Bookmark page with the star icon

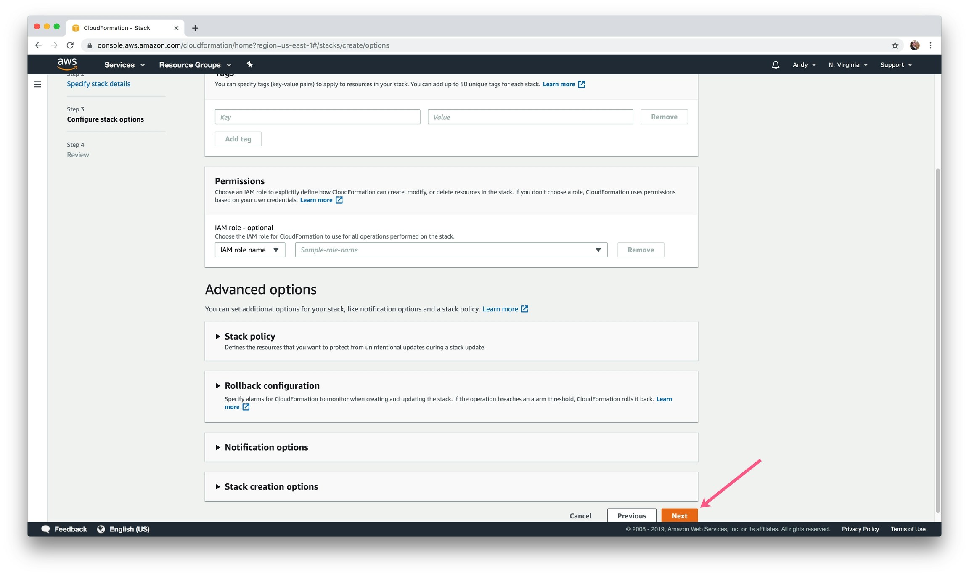[x=895, y=45]
